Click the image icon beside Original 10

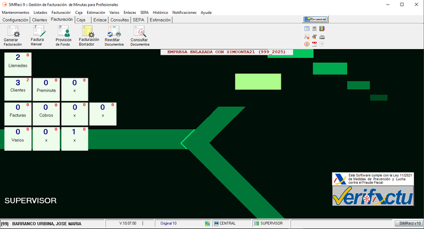[208, 224]
